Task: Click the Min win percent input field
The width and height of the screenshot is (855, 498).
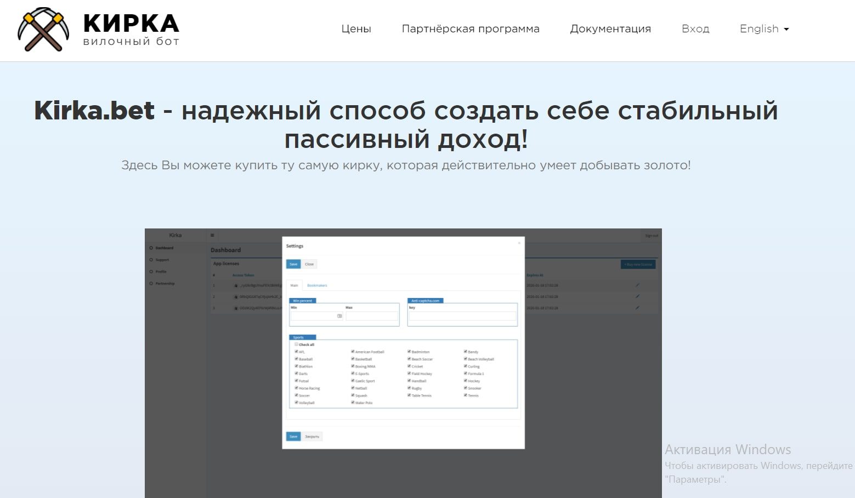Action: point(317,316)
